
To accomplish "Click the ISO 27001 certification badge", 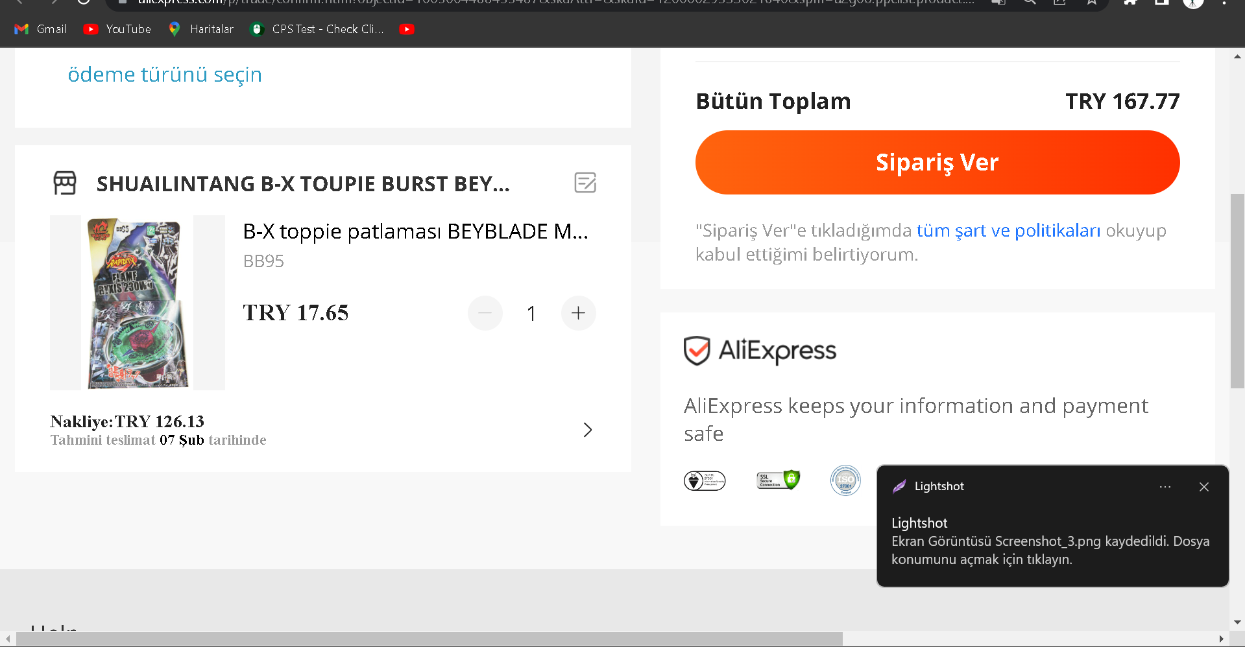I will click(x=845, y=480).
